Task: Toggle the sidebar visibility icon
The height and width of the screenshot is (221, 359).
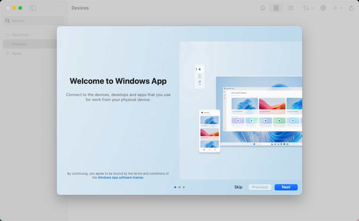Action: pos(33,8)
